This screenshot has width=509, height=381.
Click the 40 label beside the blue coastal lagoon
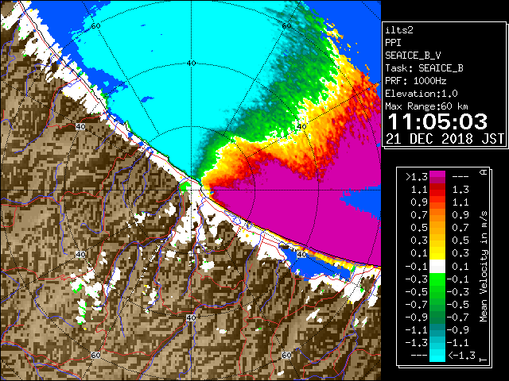tap(301, 254)
